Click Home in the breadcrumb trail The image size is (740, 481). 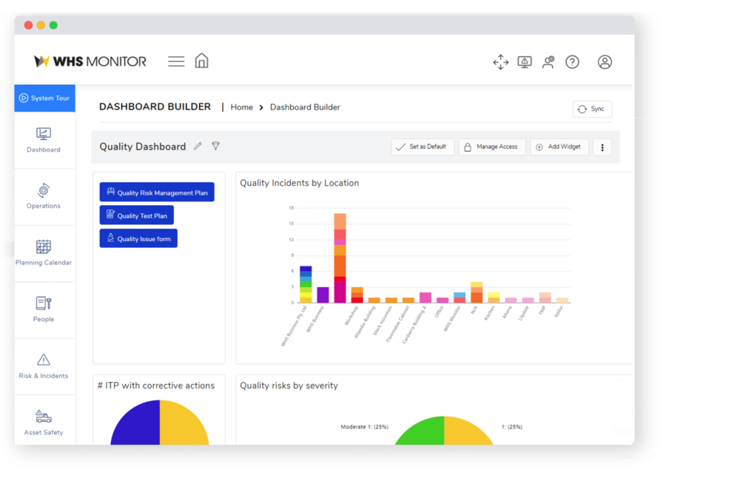[241, 107]
